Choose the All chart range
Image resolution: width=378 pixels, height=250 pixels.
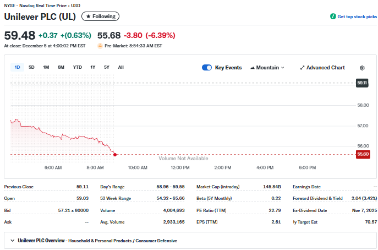pyautogui.click(x=121, y=67)
